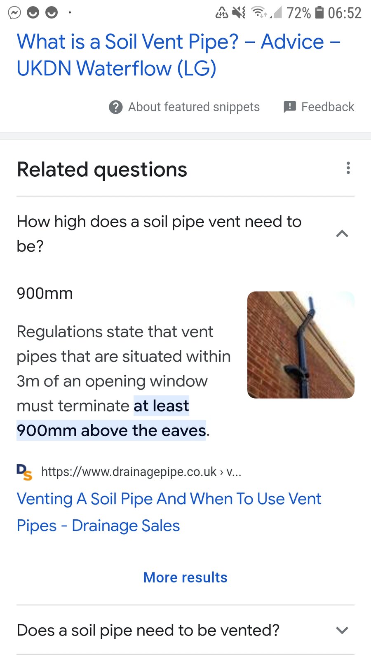Screen dimensions: 371x659
Task: Tap the battery status icon
Action: (x=319, y=12)
